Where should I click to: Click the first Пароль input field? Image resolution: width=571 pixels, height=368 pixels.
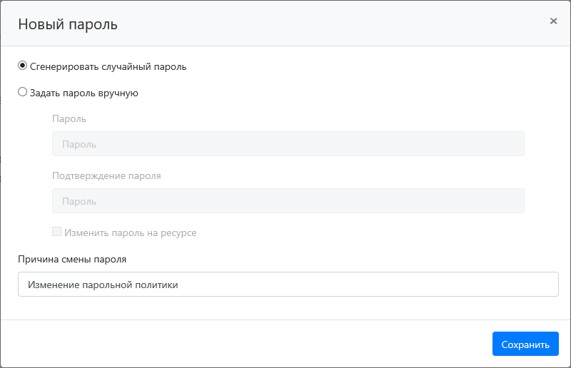pyautogui.click(x=288, y=143)
